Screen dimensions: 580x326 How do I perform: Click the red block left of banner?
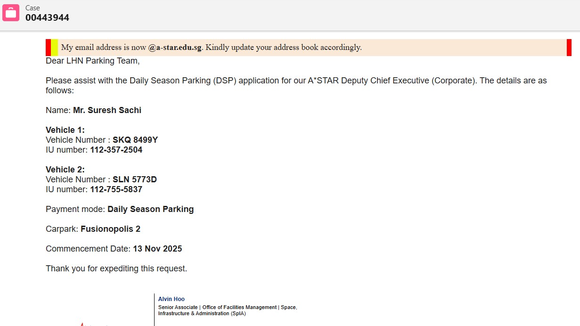48,48
